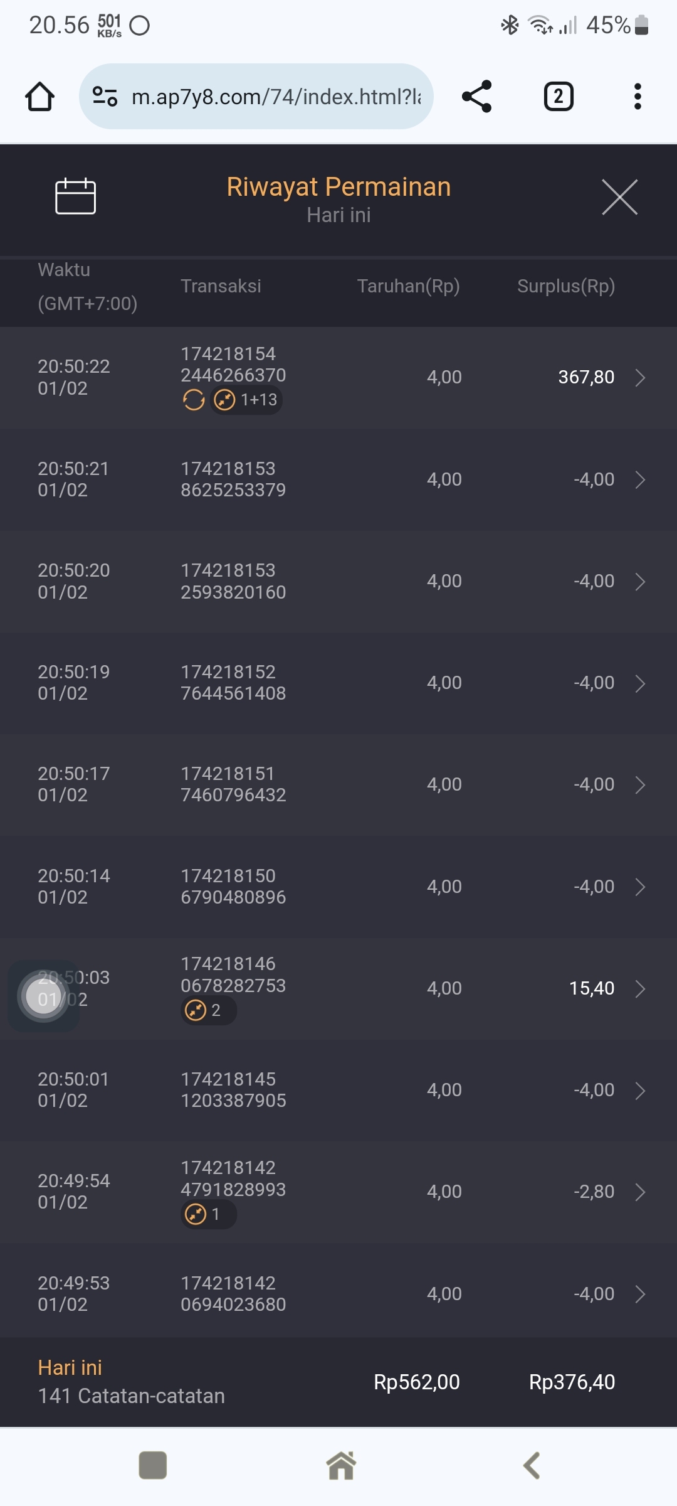The image size is (677, 1506).
Task: Open the tab switcher showing 2 tabs
Action: (558, 97)
